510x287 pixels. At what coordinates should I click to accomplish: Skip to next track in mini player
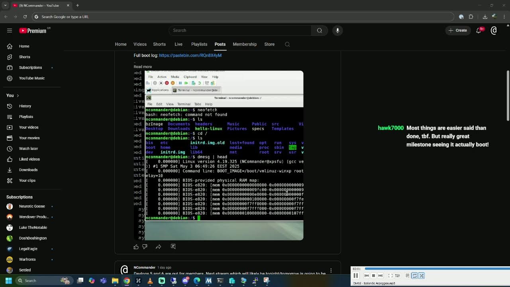coord(381,275)
